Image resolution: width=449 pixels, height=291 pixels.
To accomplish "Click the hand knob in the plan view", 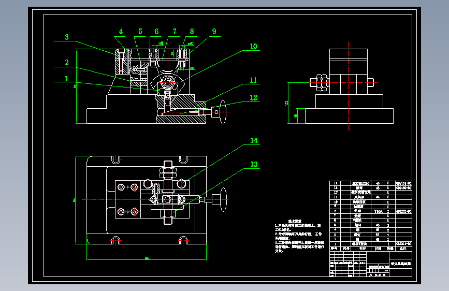I will point(223,200).
